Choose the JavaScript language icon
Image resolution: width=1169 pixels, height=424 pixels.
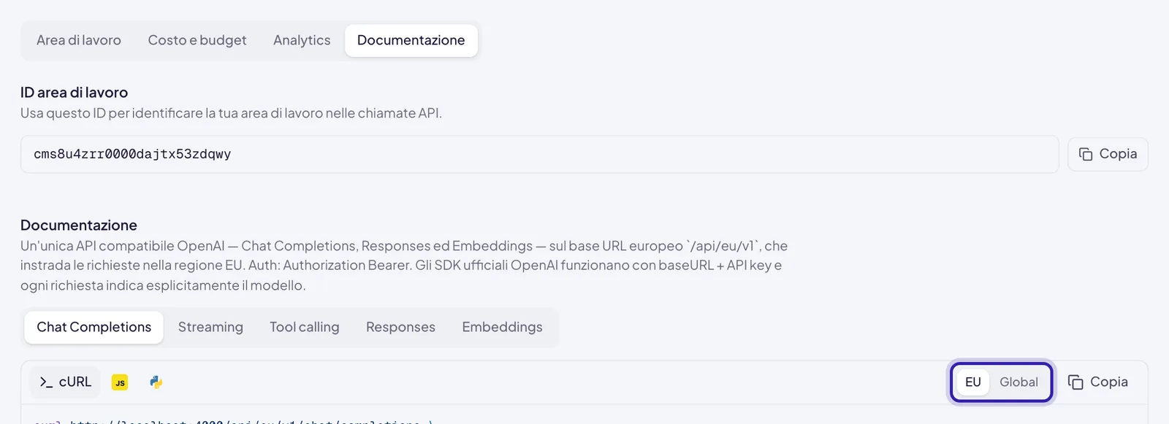(120, 382)
